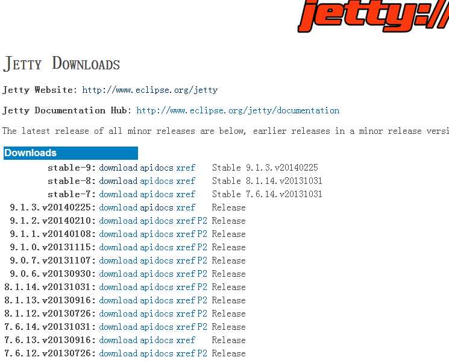Click download link for stable-8
This screenshot has height=363, width=449.
(118, 181)
